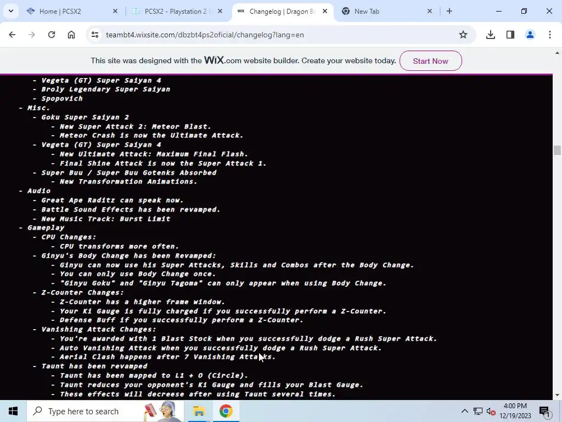Click 'Meteor Crash is now the Ultimate Attack.'

151,136
